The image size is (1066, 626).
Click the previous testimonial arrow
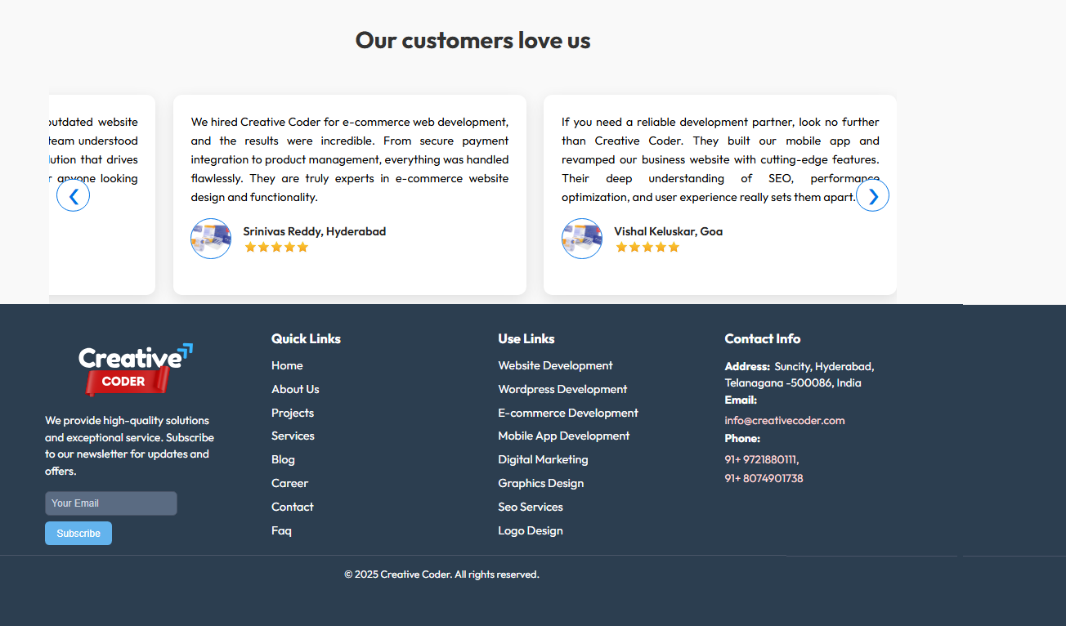click(x=73, y=195)
